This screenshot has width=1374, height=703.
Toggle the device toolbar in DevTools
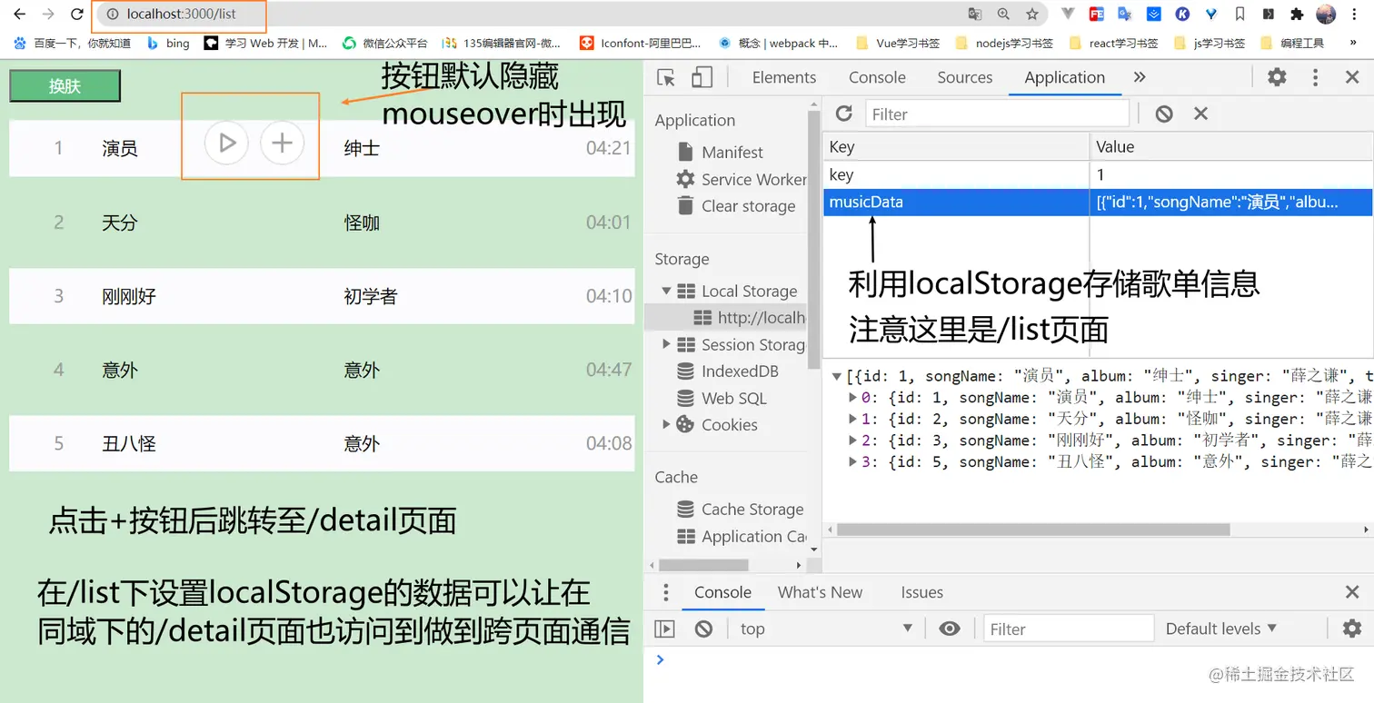tap(702, 78)
